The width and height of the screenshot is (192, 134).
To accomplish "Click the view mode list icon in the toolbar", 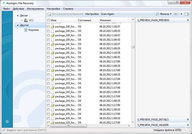I will (x=176, y=14).
